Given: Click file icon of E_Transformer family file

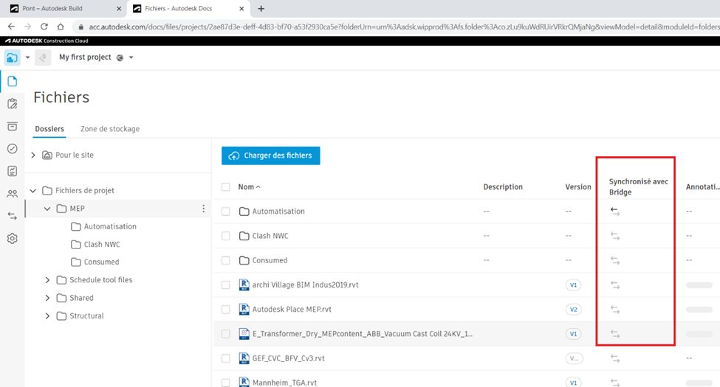Looking at the screenshot, I should tap(244, 334).
